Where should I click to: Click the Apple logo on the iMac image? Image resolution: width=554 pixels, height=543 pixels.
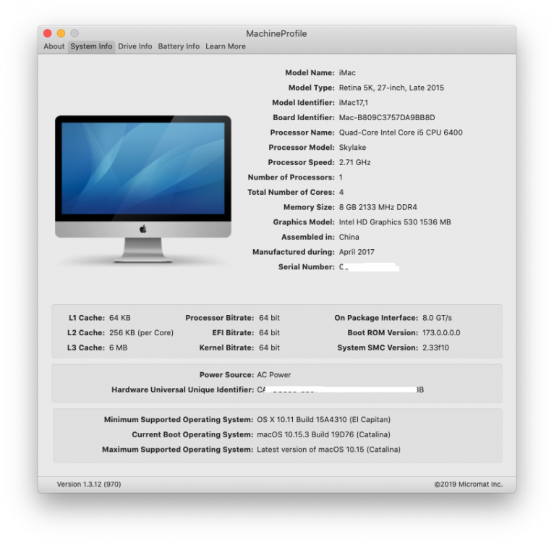142,230
